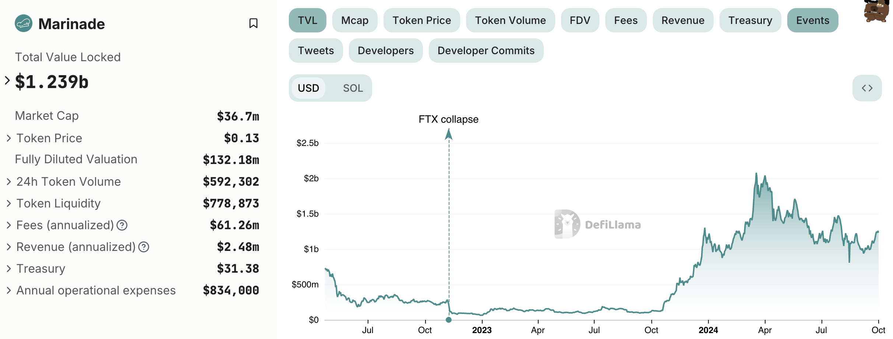Bookmark the Marinade protocol

253,24
